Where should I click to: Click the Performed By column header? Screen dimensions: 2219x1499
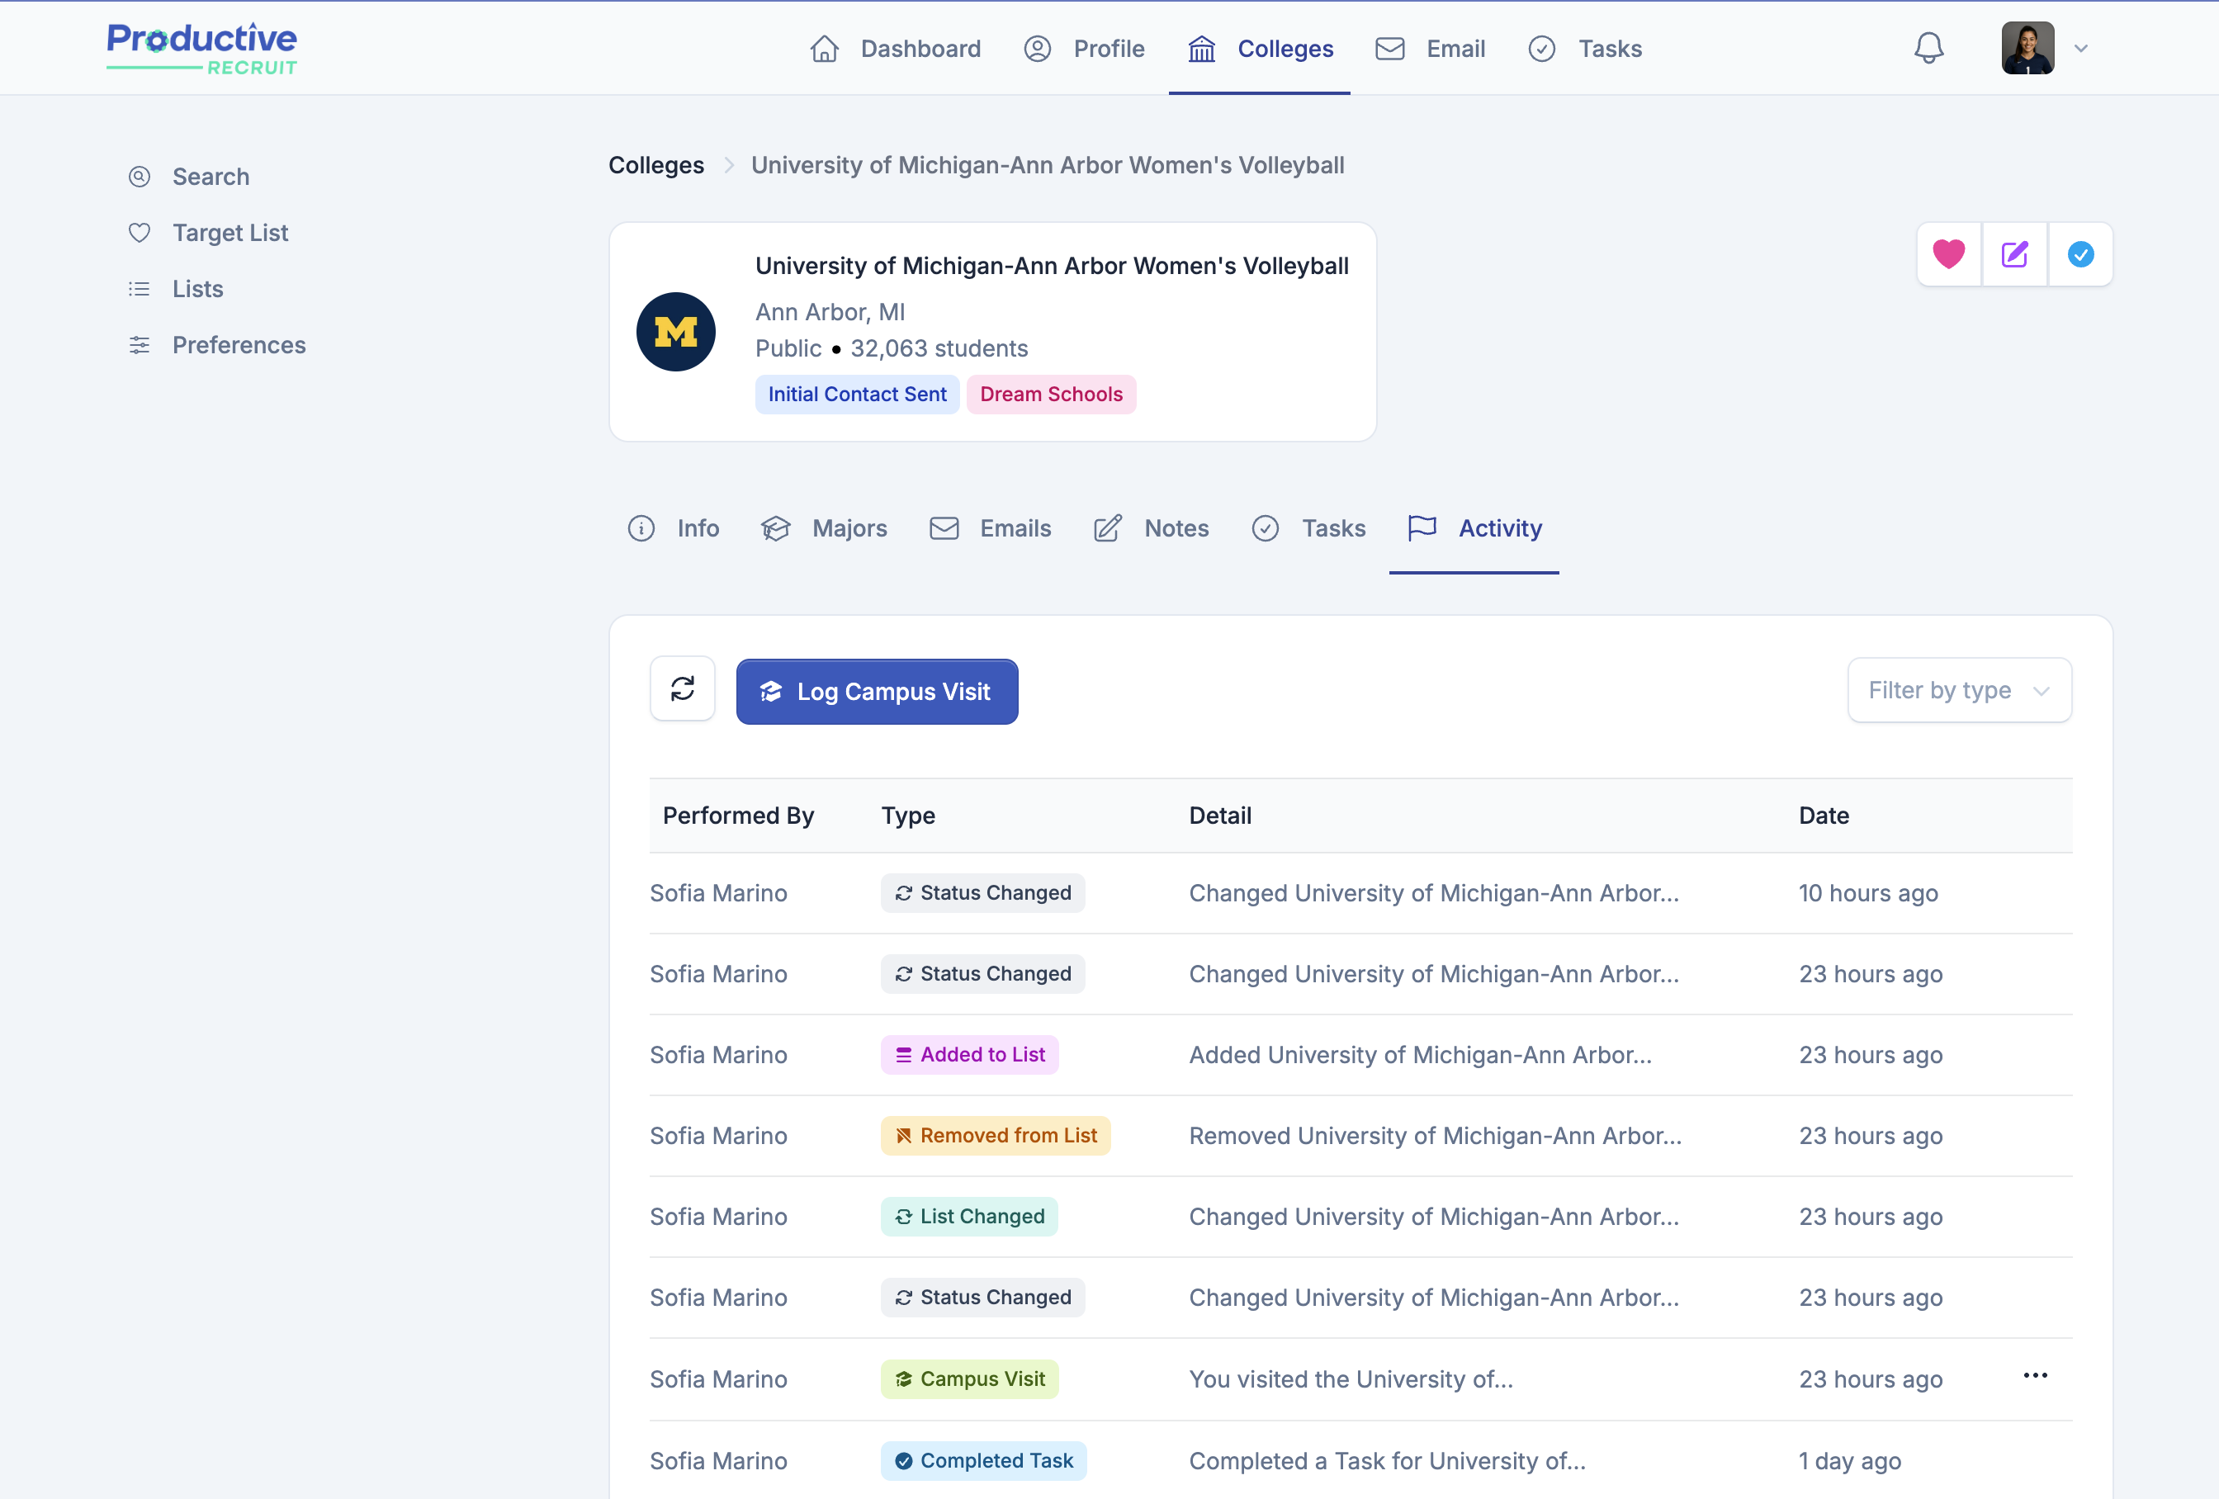click(x=738, y=816)
